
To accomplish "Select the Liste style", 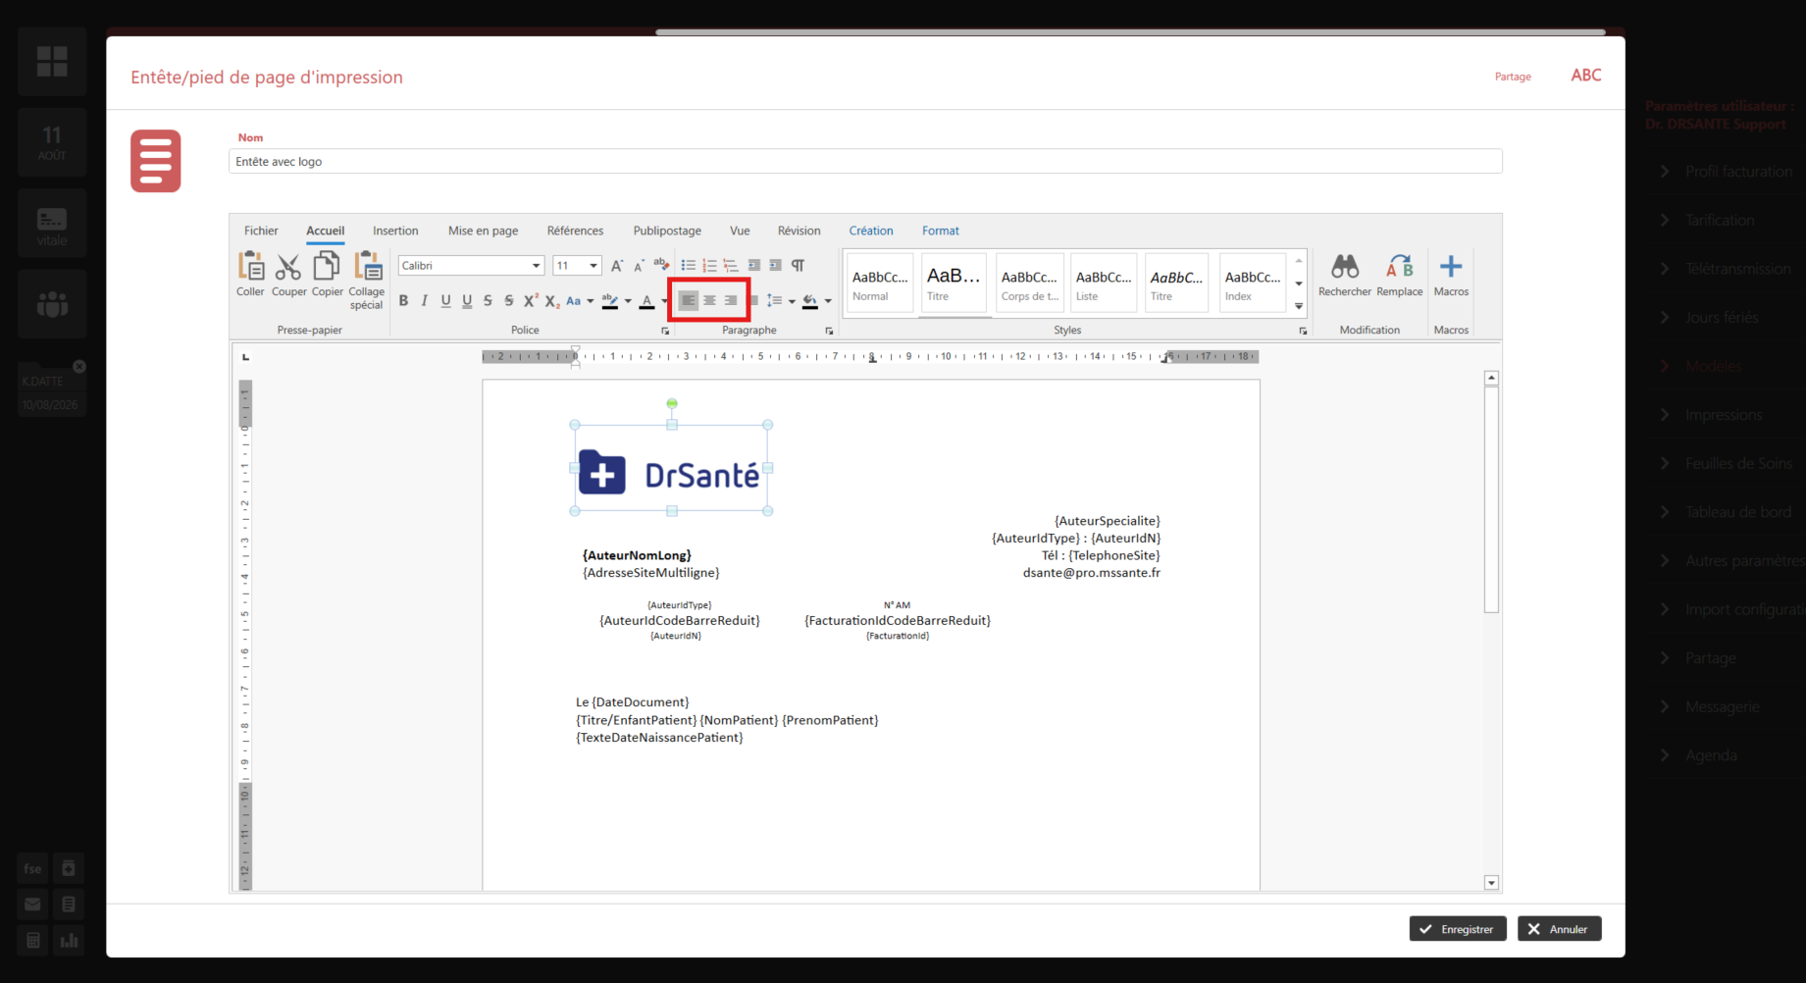I will (1104, 284).
